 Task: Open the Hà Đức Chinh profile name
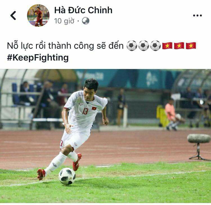83,10
